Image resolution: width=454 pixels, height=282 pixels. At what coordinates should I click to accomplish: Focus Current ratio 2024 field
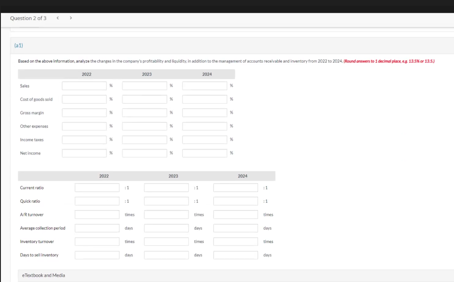pyautogui.click(x=236, y=188)
